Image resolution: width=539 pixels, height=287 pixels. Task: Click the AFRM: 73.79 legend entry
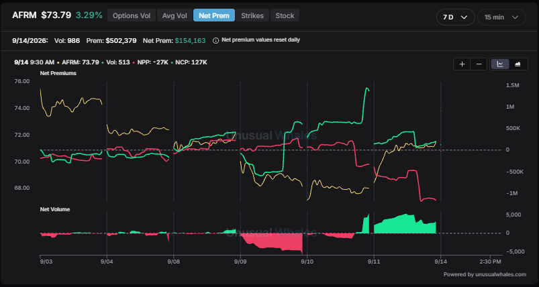tap(81, 62)
